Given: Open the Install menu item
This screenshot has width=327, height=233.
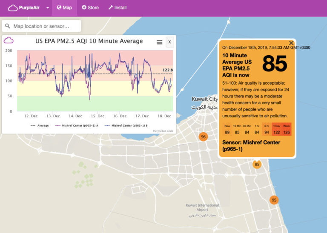Looking at the screenshot, I should click(118, 8).
